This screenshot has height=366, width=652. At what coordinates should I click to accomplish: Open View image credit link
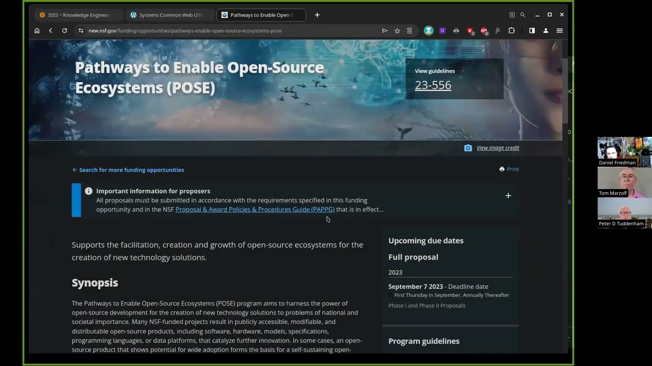point(498,148)
